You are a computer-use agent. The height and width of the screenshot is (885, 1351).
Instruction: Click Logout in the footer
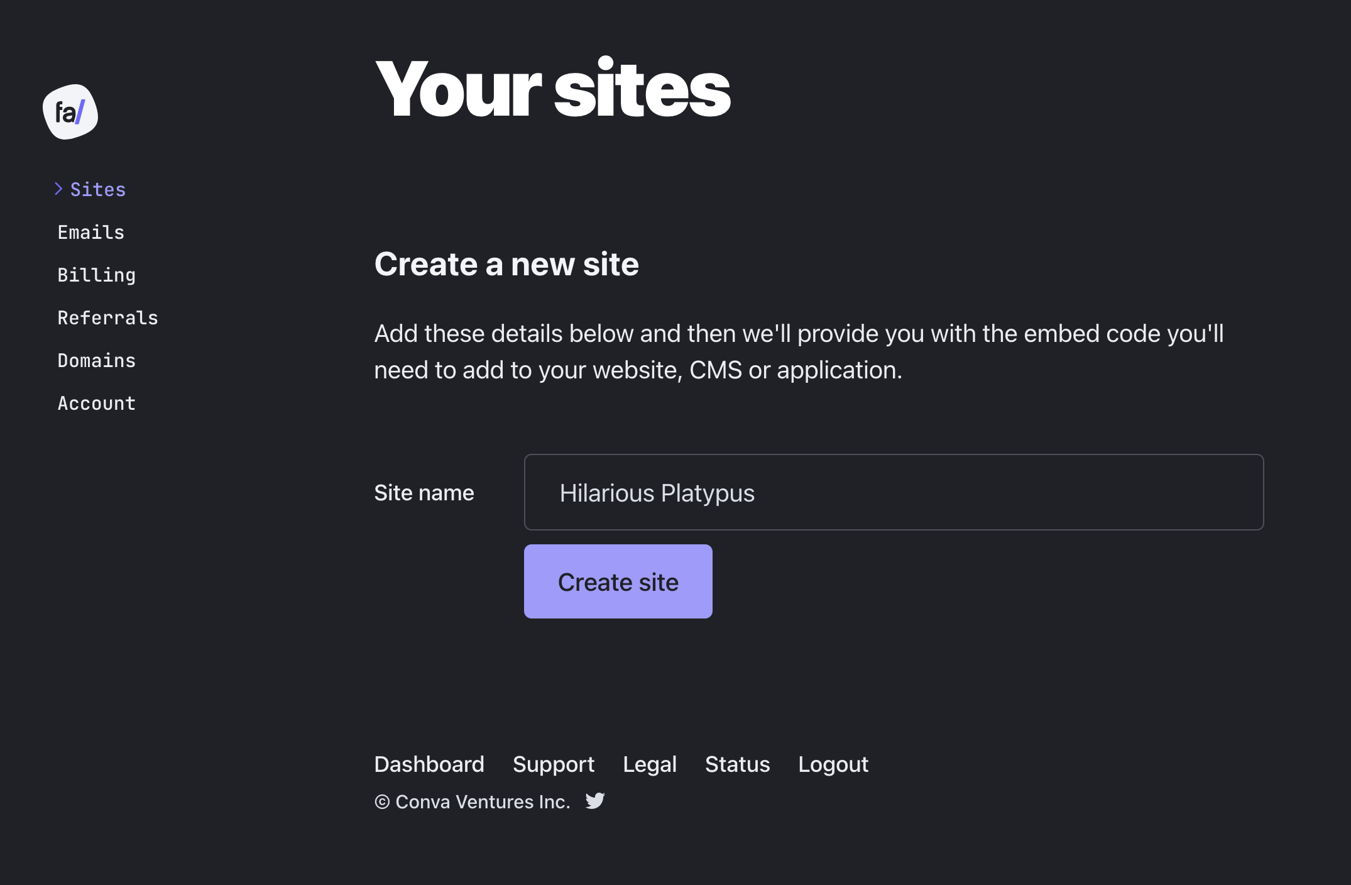point(833,764)
